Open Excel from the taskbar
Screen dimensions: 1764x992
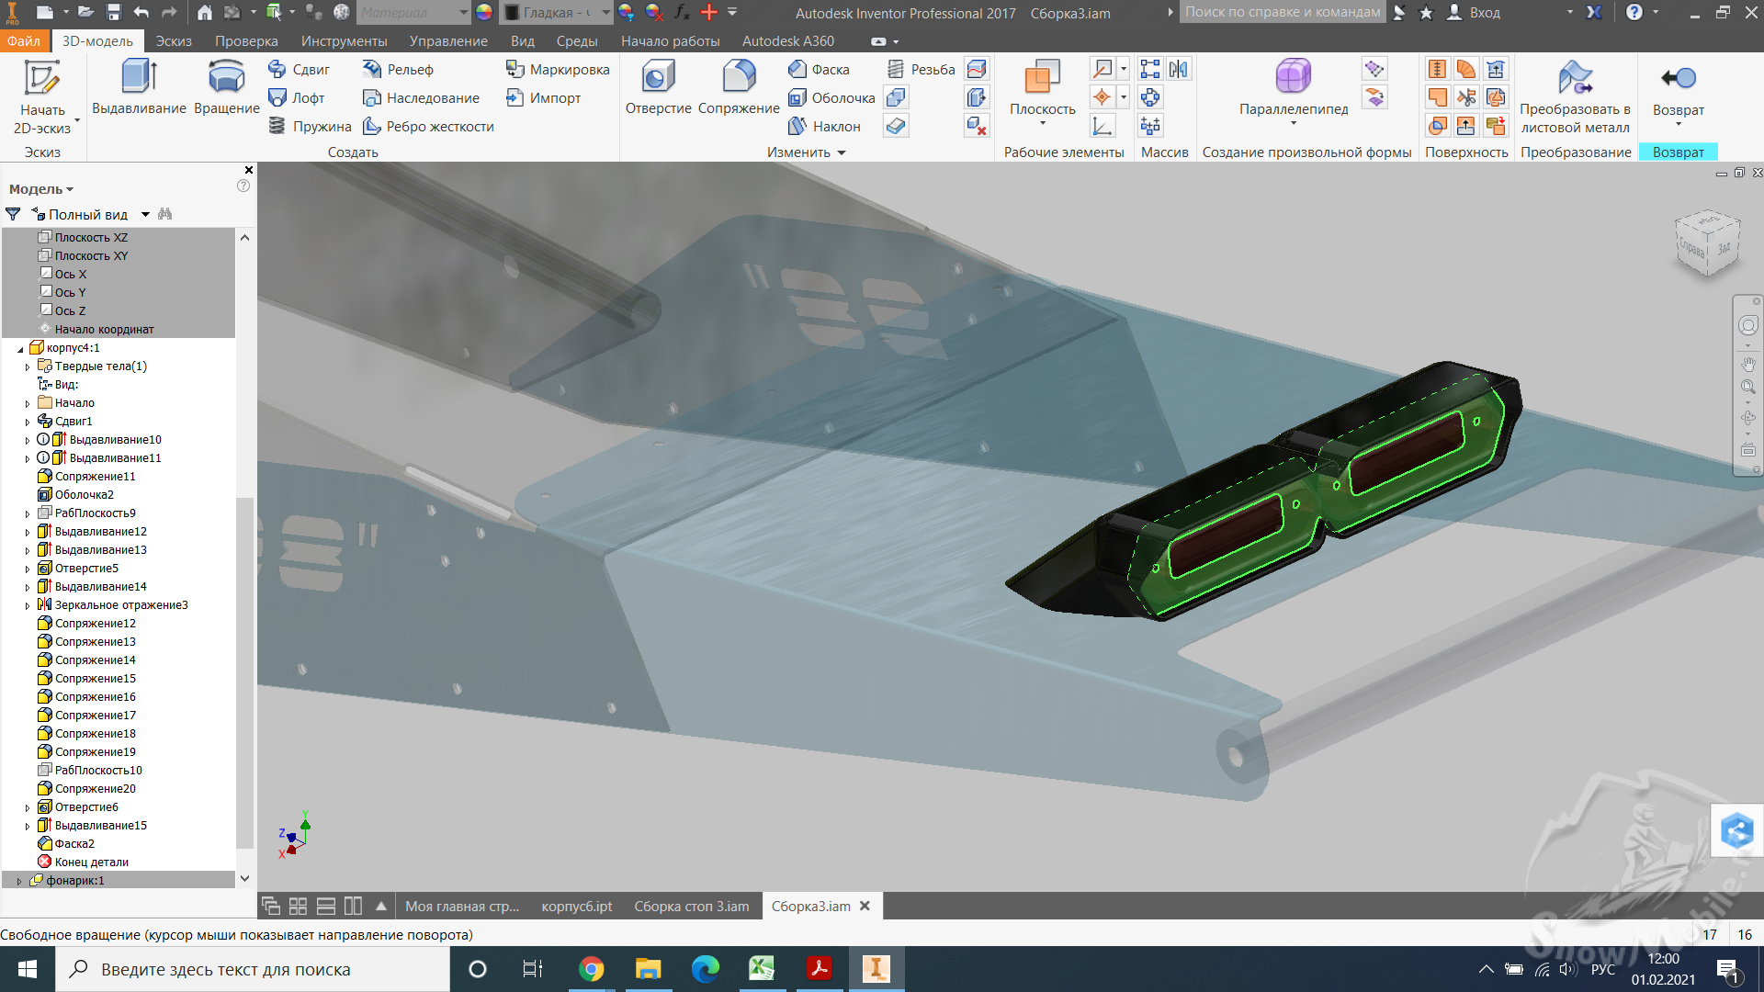[x=762, y=969]
